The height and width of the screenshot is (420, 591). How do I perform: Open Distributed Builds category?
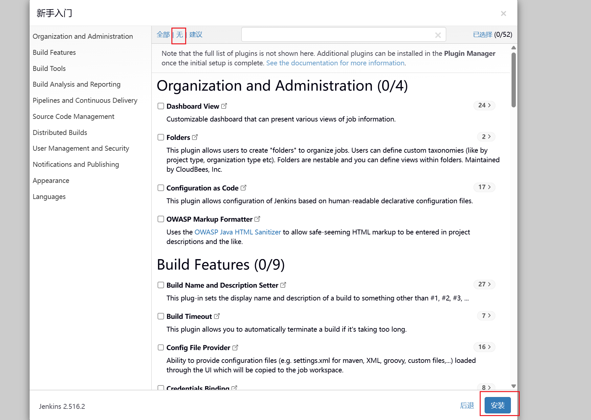point(60,133)
